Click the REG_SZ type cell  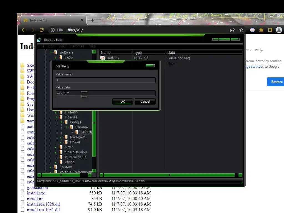[x=141, y=58]
